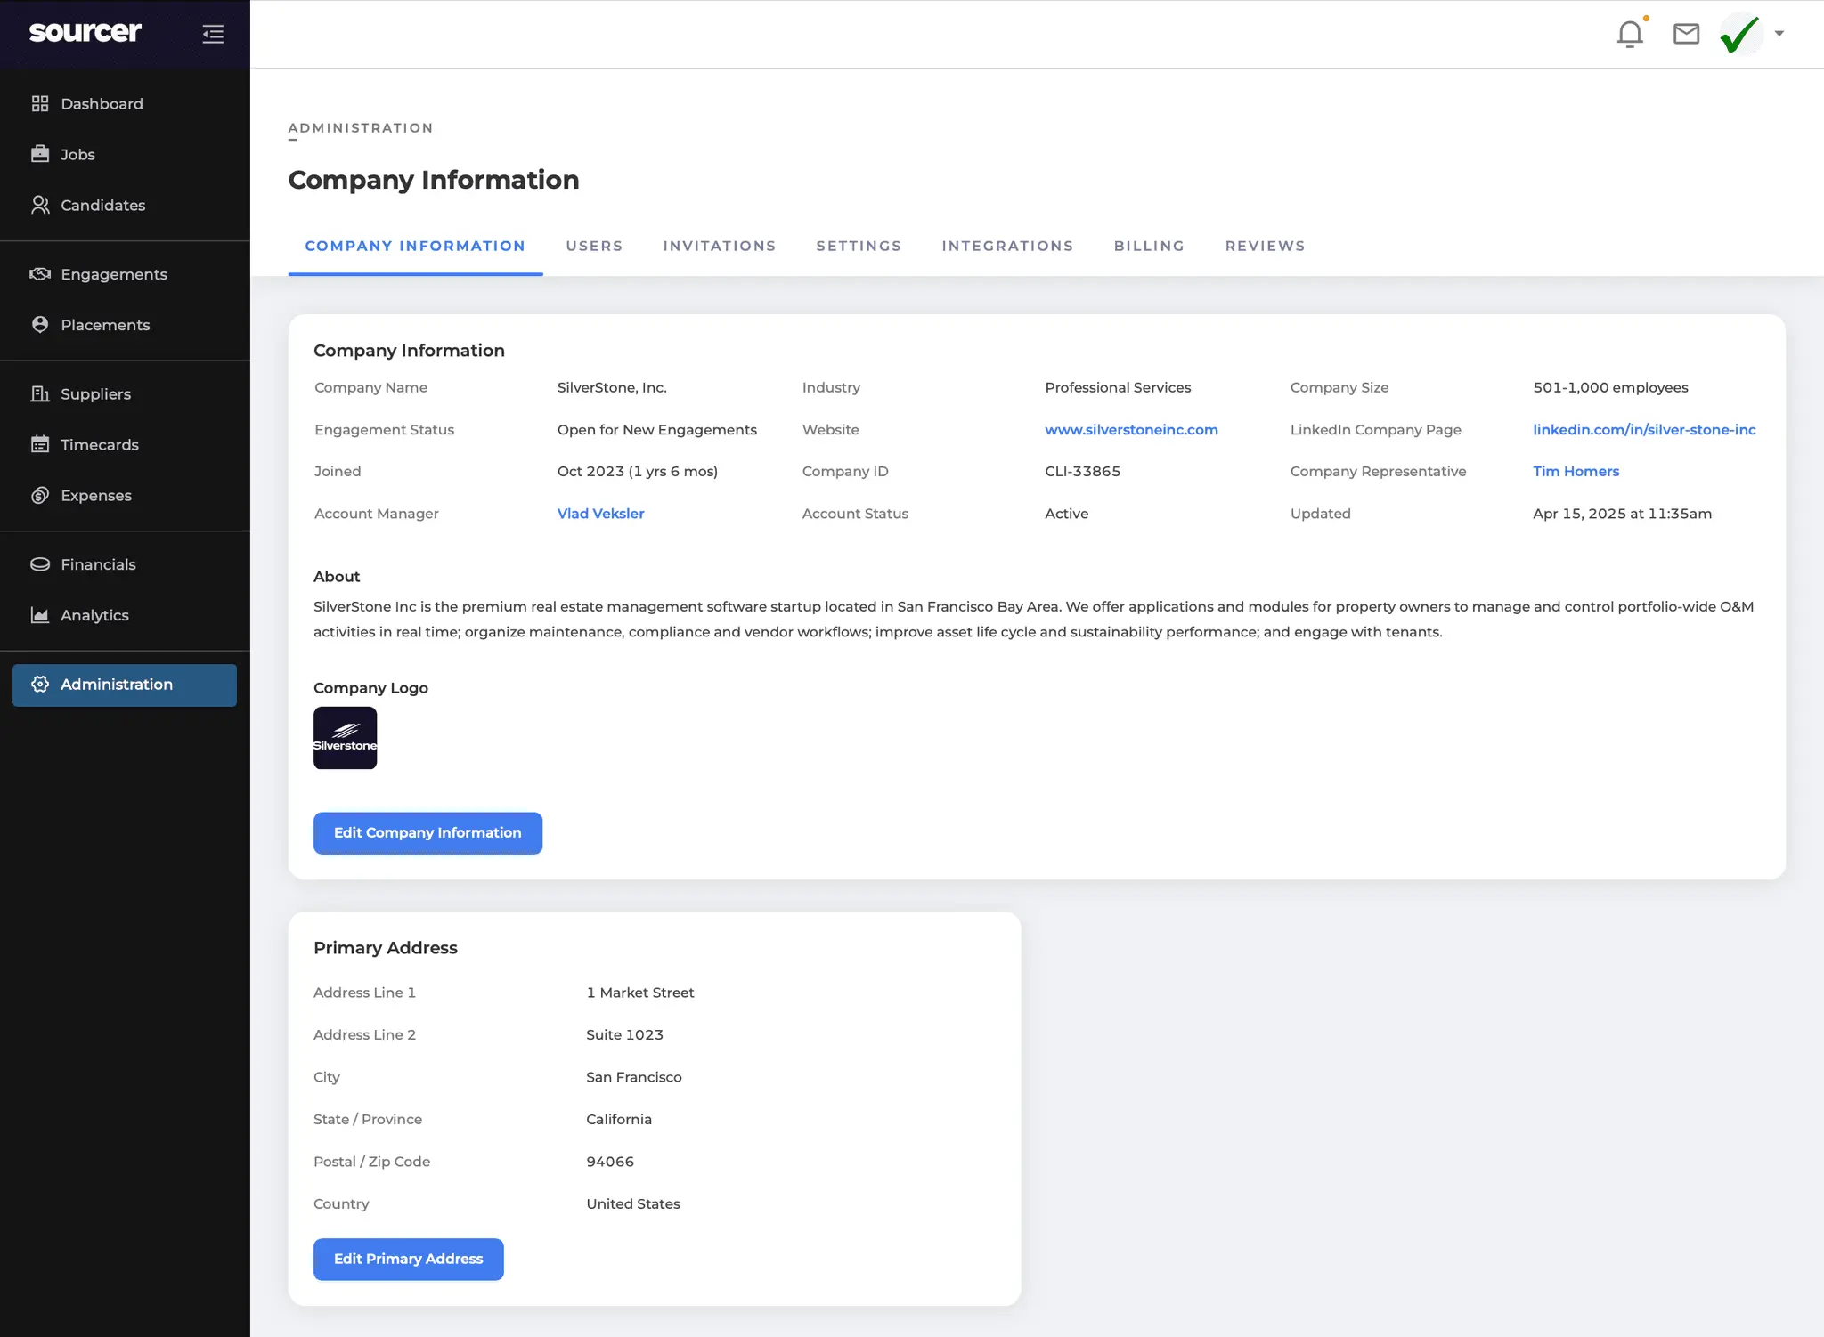Click Open for New Engagements status
Image resolution: width=1824 pixels, height=1337 pixels.
coord(656,429)
